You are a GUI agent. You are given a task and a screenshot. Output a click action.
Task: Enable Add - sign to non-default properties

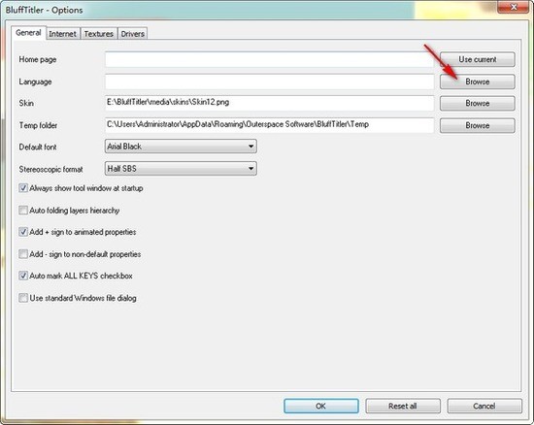point(23,254)
